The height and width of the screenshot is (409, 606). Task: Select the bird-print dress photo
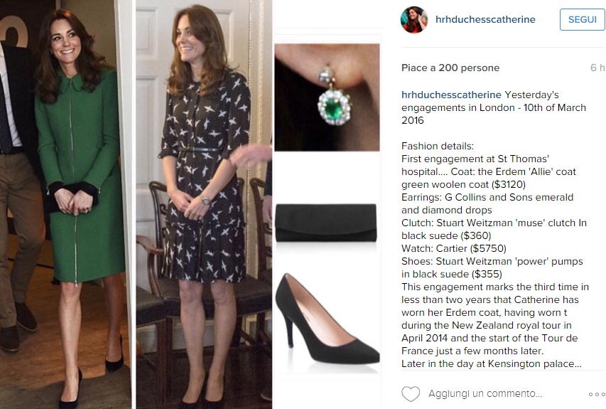[x=204, y=204]
